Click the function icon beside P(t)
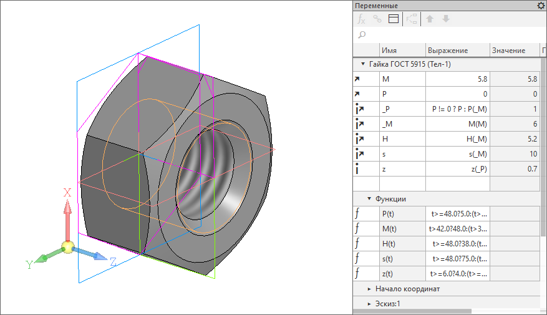Image resolution: width=547 pixels, height=315 pixels. (357, 214)
